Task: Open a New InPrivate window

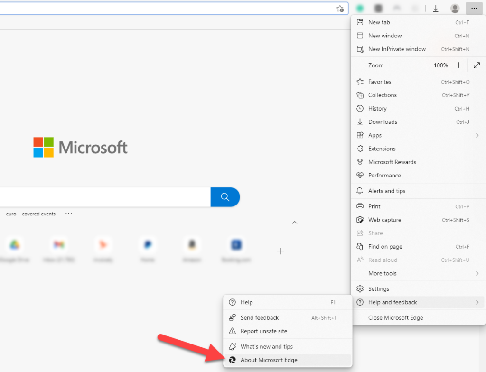Action: click(x=397, y=49)
